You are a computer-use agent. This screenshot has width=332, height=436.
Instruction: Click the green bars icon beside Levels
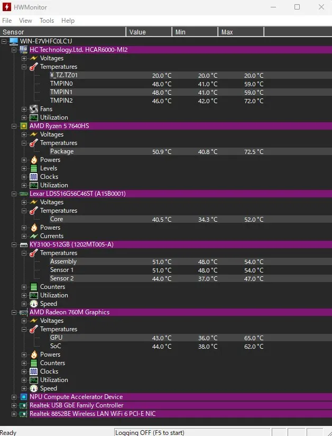pyautogui.click(x=34, y=168)
